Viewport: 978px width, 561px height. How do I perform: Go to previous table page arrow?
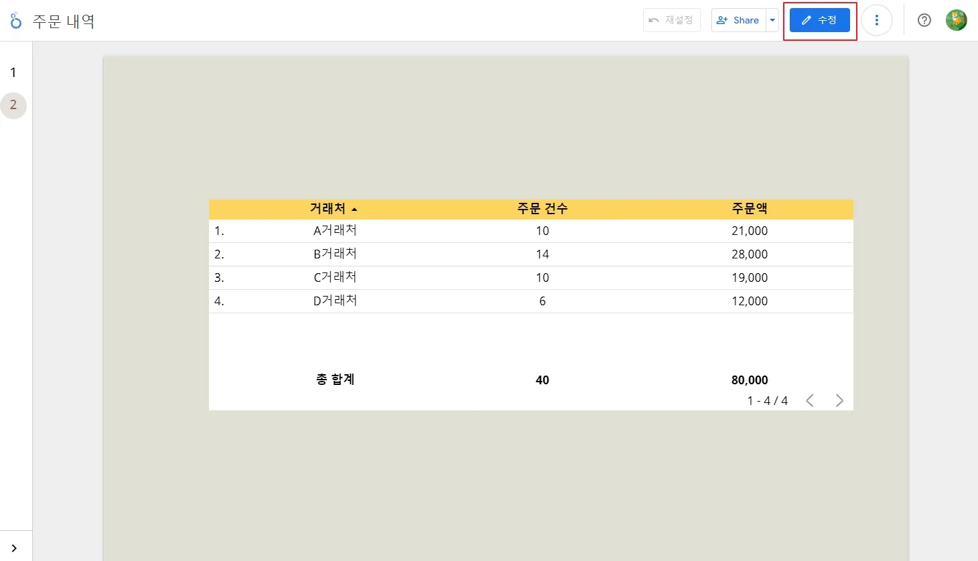(810, 400)
